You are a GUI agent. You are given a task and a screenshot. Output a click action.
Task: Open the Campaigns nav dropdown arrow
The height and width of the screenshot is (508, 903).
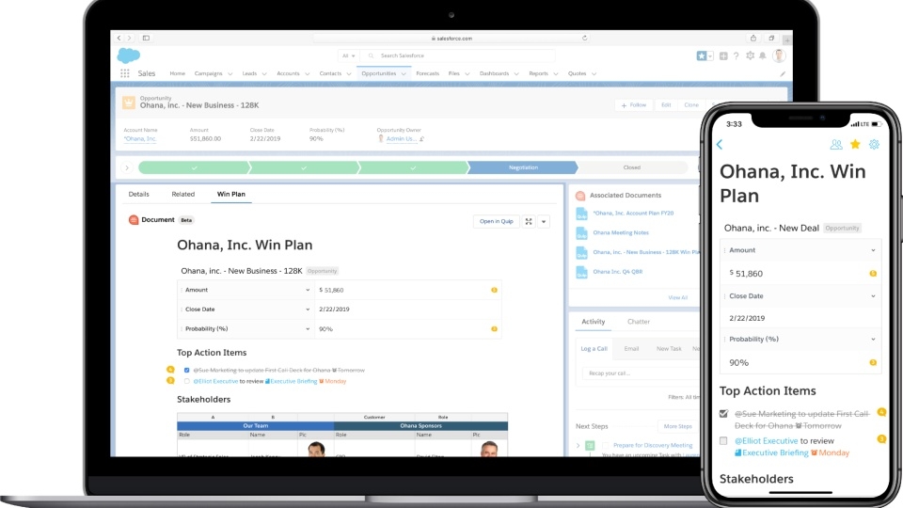click(230, 73)
